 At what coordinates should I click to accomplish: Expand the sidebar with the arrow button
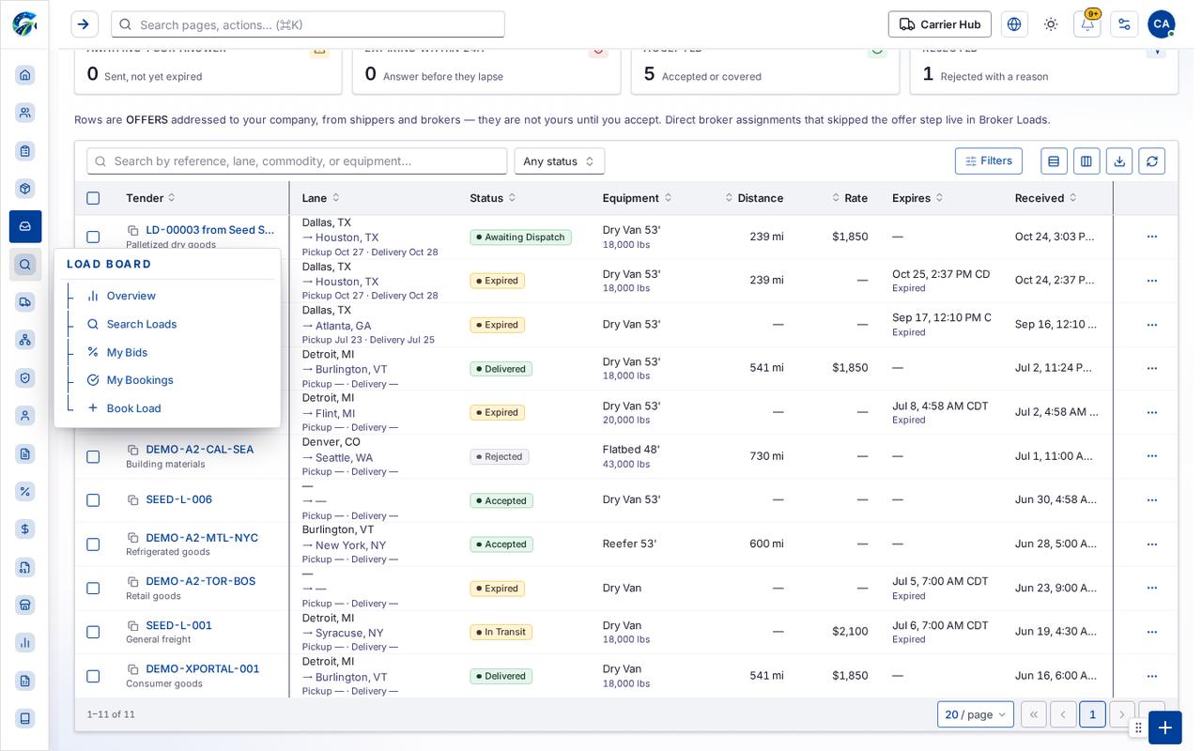85,24
